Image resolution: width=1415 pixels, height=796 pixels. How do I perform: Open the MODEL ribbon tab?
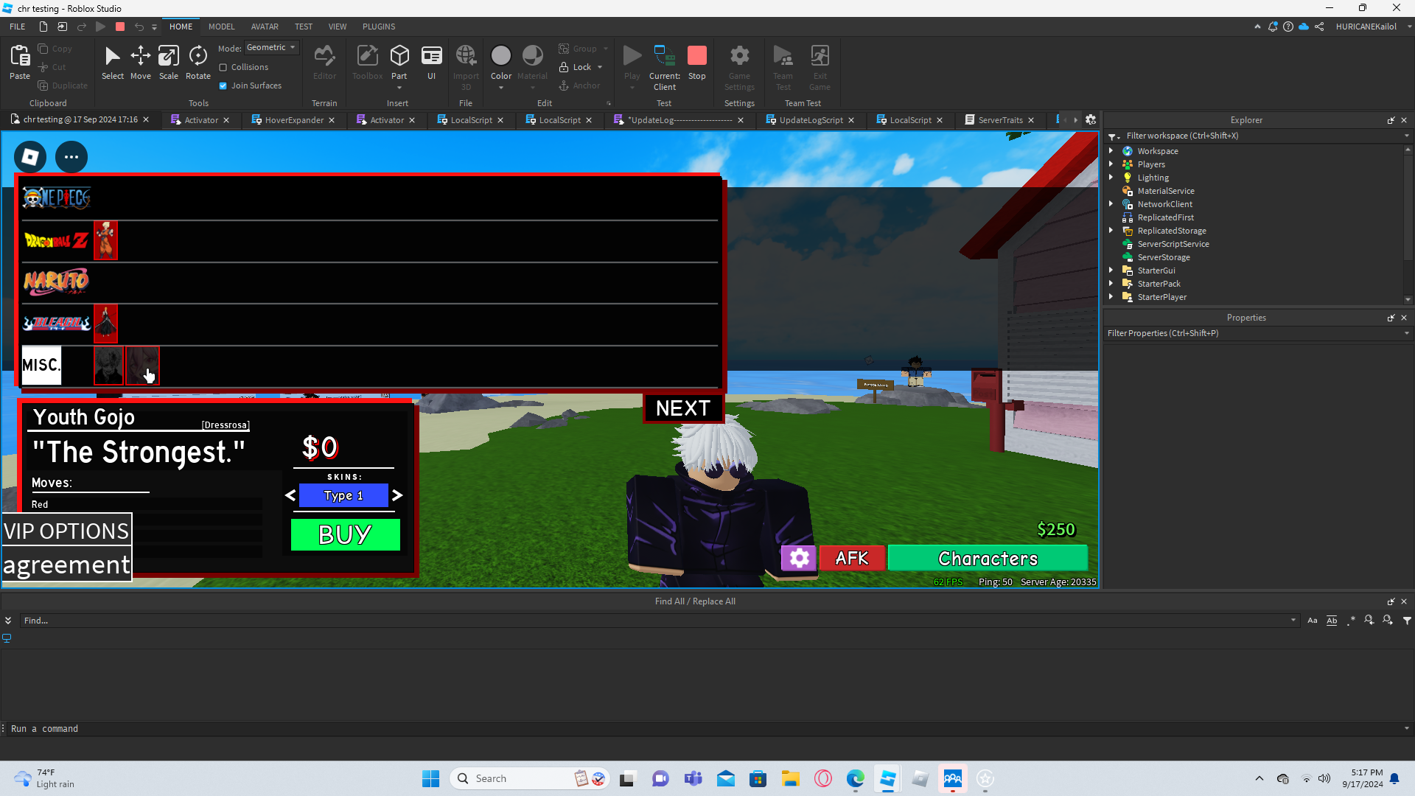point(221,27)
